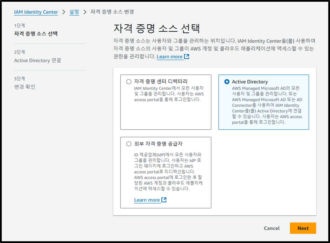Click the first breadcrumb chevron separator
330x243 pixels.
(x=64, y=12)
